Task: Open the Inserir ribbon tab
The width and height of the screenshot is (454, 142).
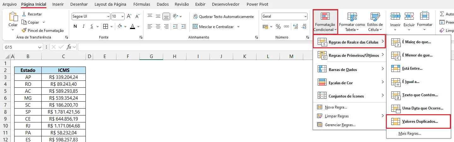Action: coord(58,4)
